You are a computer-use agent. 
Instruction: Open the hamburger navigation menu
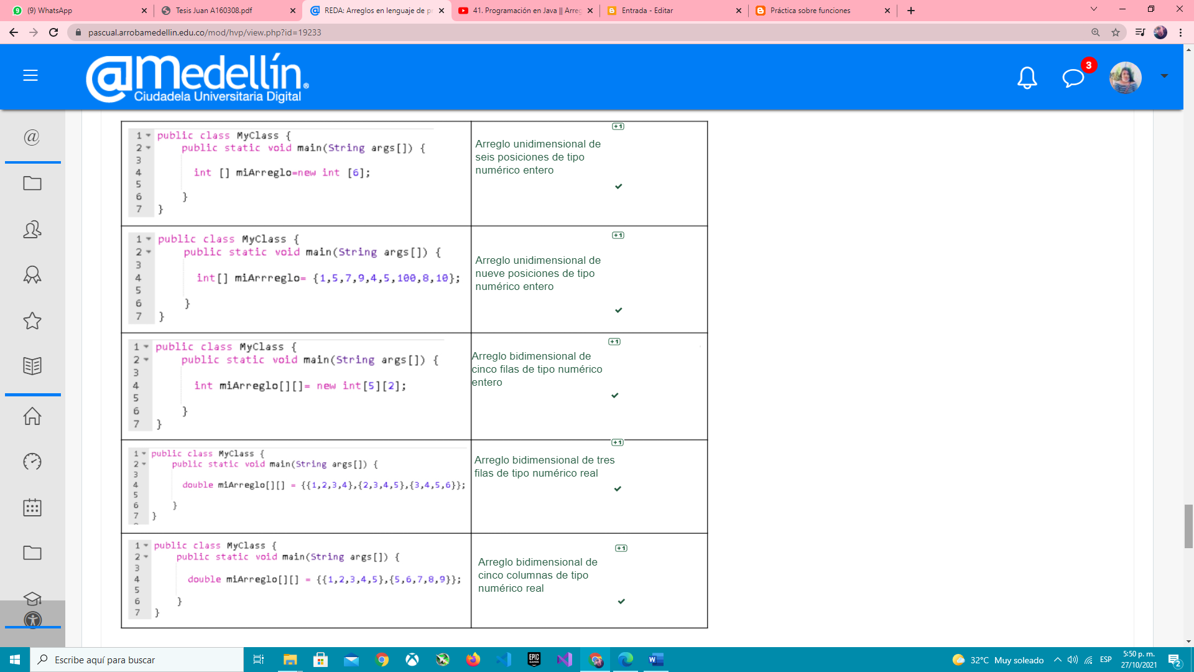pos(30,76)
